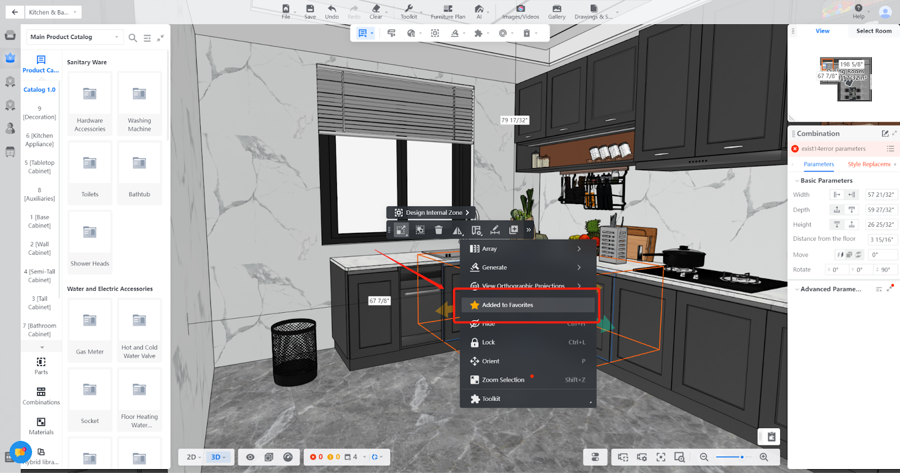Select Lock from the context menu
This screenshot has width=900, height=473.
pyautogui.click(x=488, y=342)
